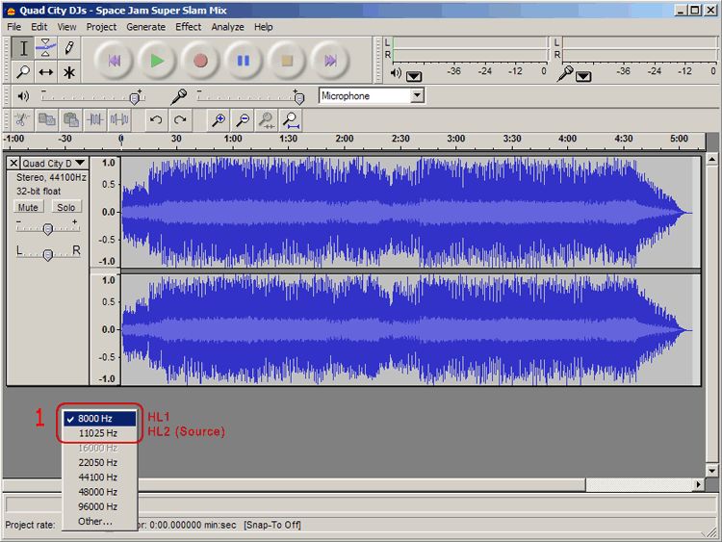
Task: Open the Microphone input source dropdown
Action: (x=417, y=96)
